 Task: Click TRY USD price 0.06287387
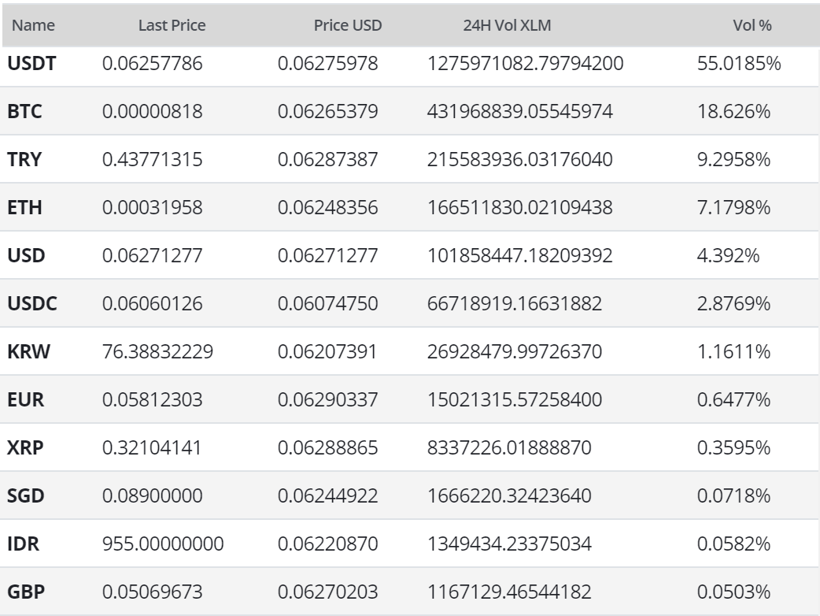pyautogui.click(x=328, y=160)
